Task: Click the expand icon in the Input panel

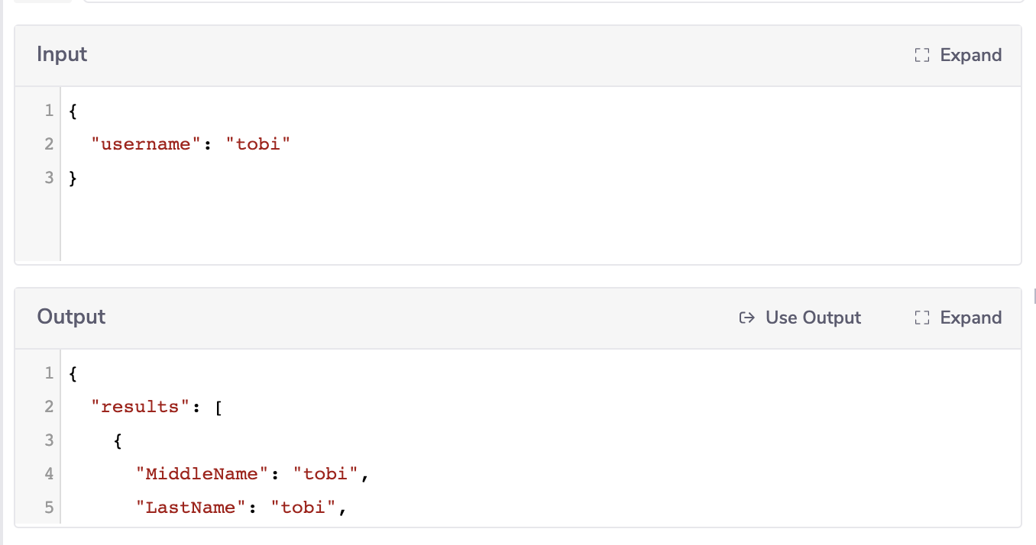Action: (x=922, y=56)
